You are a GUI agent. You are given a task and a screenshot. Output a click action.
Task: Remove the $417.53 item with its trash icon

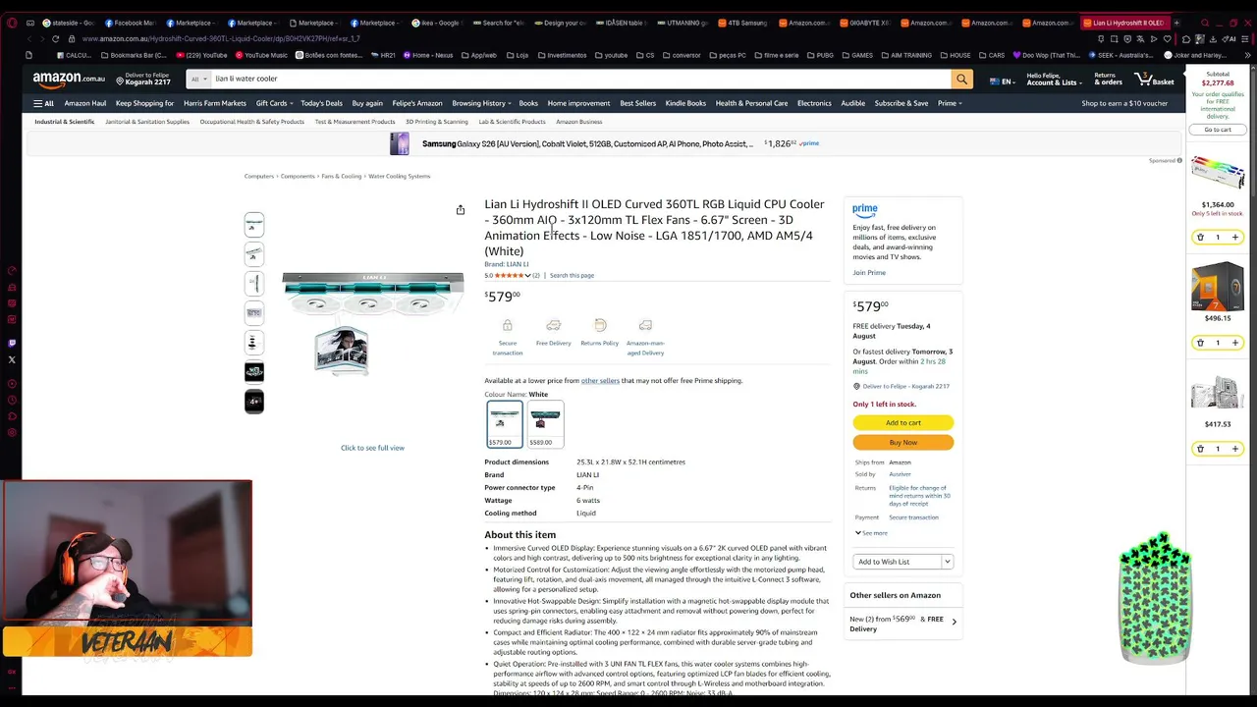tap(1200, 449)
